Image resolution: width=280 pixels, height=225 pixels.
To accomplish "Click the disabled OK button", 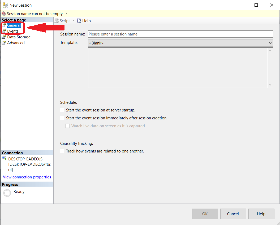I will coord(205,214).
